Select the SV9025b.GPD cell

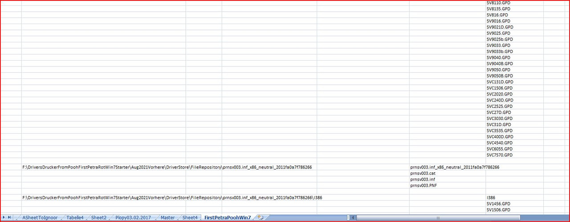[x=514, y=39]
